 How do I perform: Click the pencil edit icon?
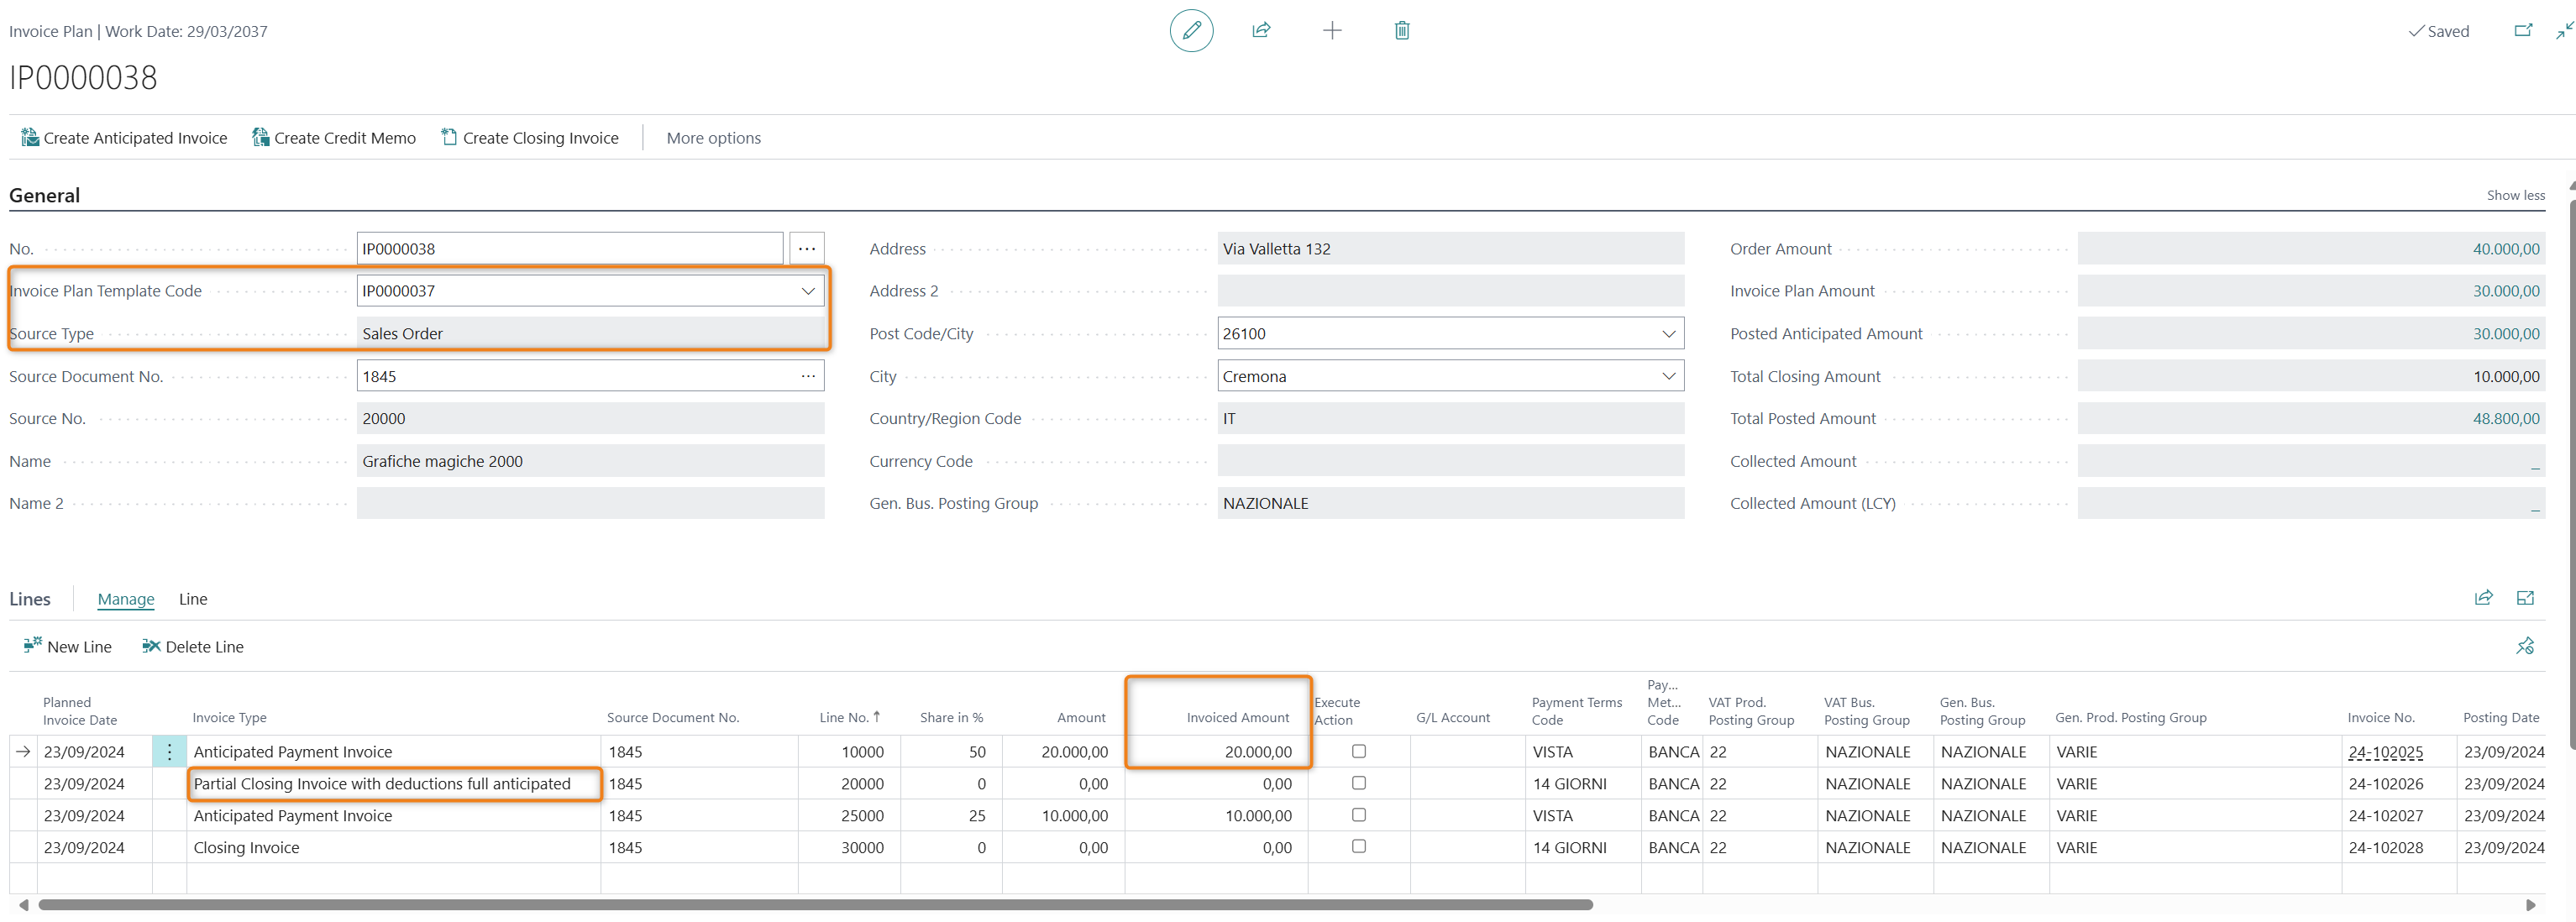(x=1191, y=31)
